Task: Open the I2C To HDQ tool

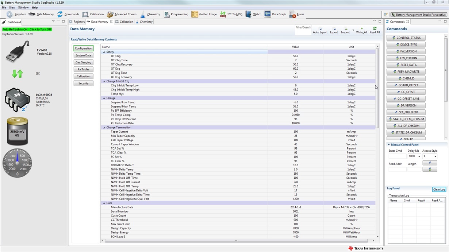Action: 231,14
